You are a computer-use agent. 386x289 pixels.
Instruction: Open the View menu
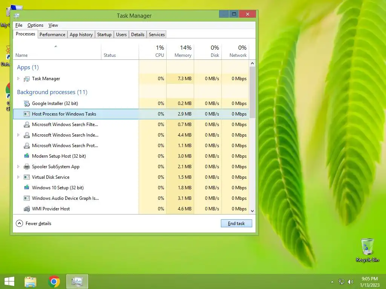(x=53, y=25)
